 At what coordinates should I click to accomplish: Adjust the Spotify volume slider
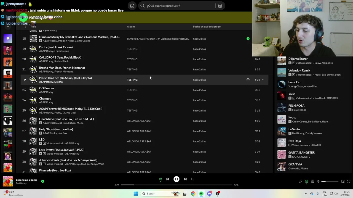click(x=330, y=182)
